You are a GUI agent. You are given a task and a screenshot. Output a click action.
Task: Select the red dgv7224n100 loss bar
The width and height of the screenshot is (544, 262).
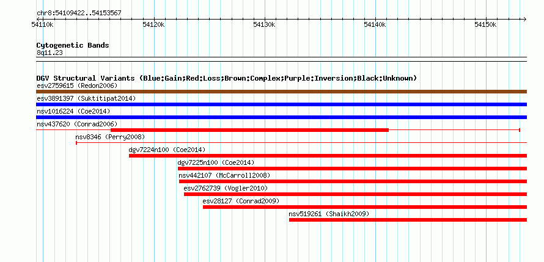pyautogui.click(x=328, y=156)
